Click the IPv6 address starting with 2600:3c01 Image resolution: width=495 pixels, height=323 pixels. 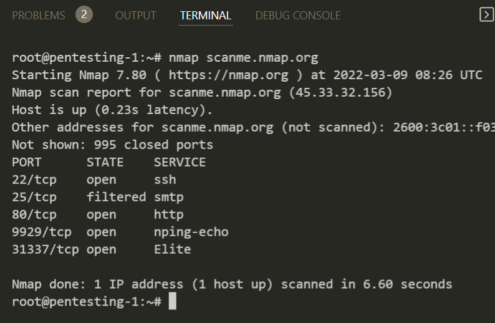point(444,128)
